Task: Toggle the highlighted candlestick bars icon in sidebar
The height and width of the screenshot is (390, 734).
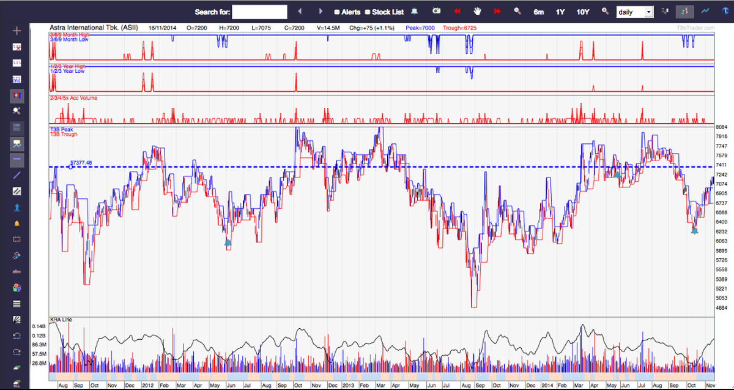Action: click(x=17, y=96)
